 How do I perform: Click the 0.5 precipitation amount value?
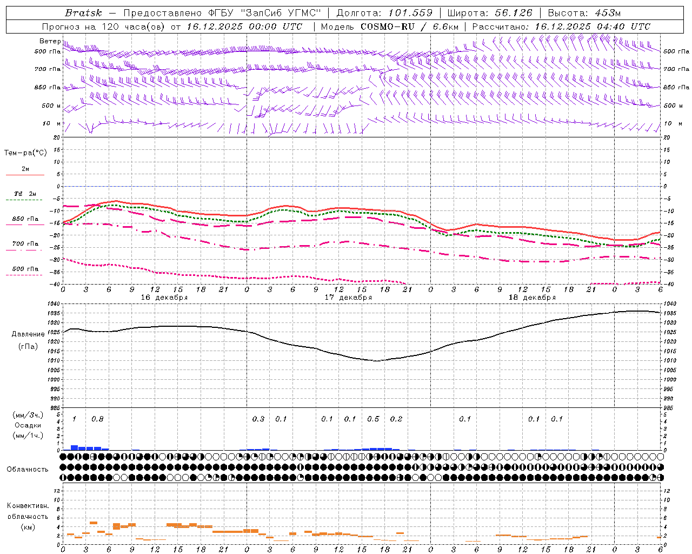click(373, 419)
